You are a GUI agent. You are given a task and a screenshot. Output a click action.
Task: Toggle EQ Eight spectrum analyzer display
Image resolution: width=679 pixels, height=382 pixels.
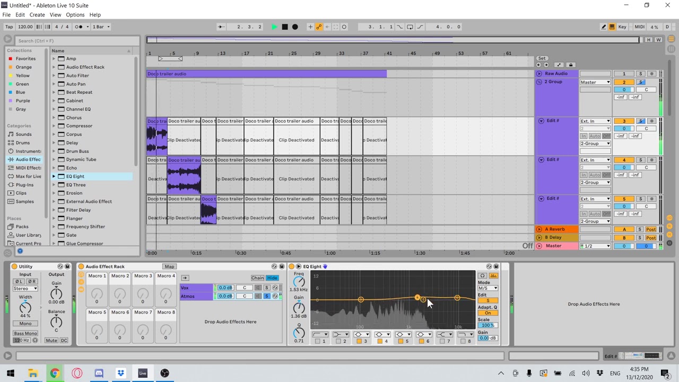pyautogui.click(x=494, y=276)
